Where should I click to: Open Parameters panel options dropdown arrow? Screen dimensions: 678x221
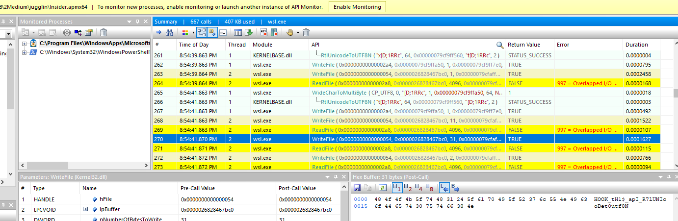pyautogui.click(x=328, y=176)
